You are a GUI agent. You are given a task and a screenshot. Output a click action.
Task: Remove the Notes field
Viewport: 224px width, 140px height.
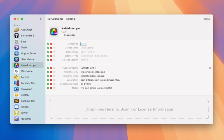(51, 88)
